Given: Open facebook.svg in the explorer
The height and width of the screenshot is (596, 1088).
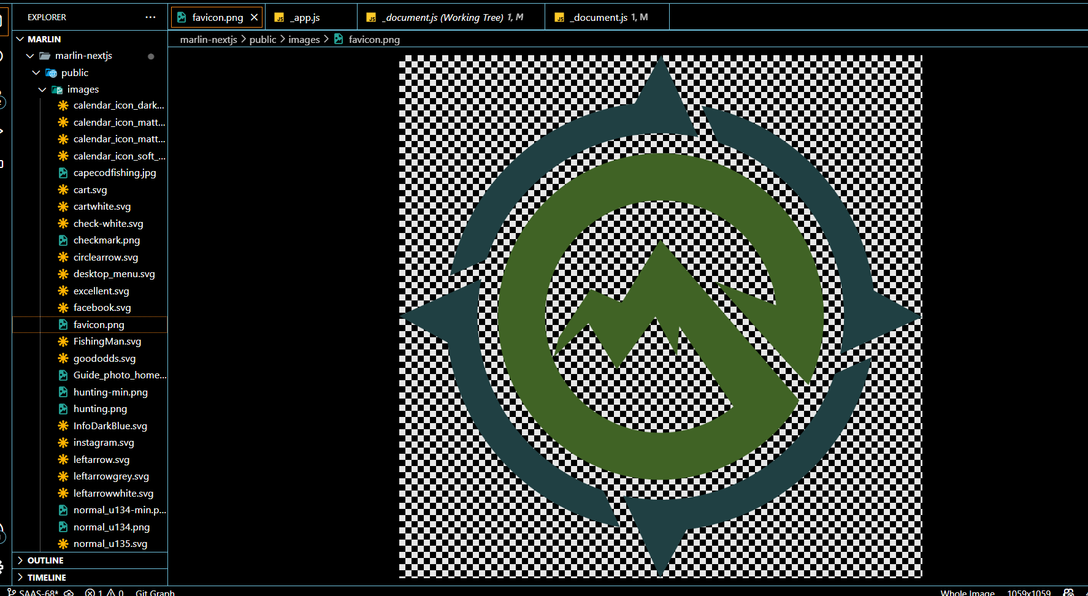Looking at the screenshot, I should [x=102, y=308].
